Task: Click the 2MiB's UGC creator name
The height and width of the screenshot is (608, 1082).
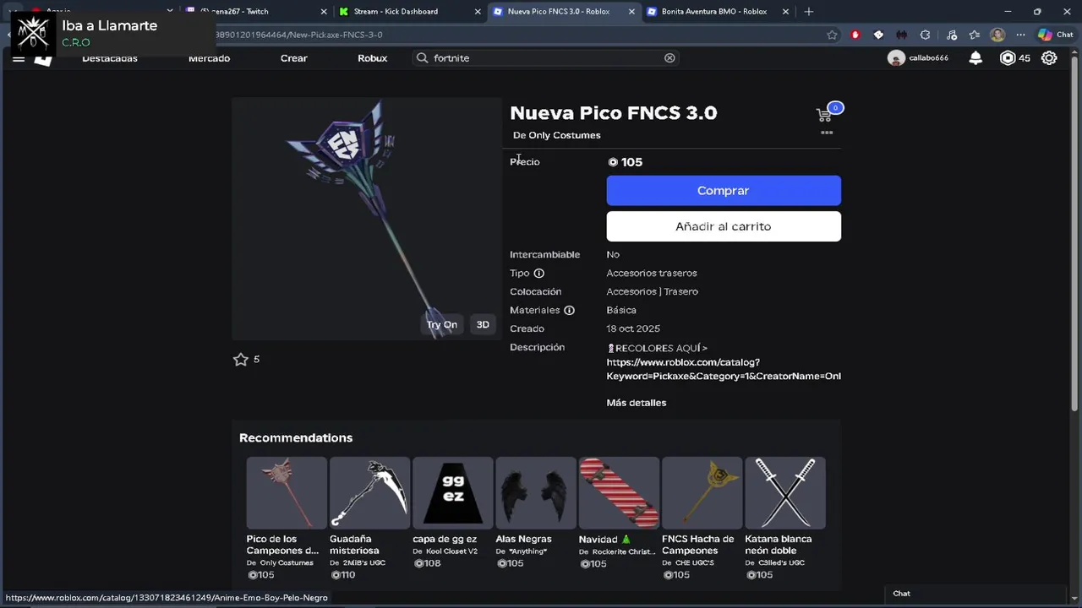Action: (x=364, y=563)
